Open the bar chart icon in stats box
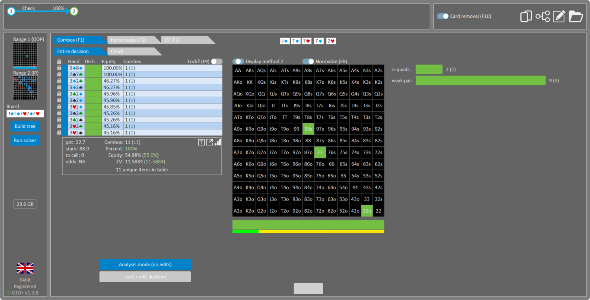 click(x=218, y=142)
